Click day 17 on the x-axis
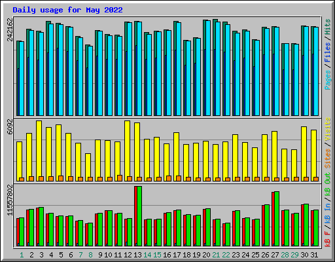The height and width of the screenshot is (262, 335). tap(177, 255)
